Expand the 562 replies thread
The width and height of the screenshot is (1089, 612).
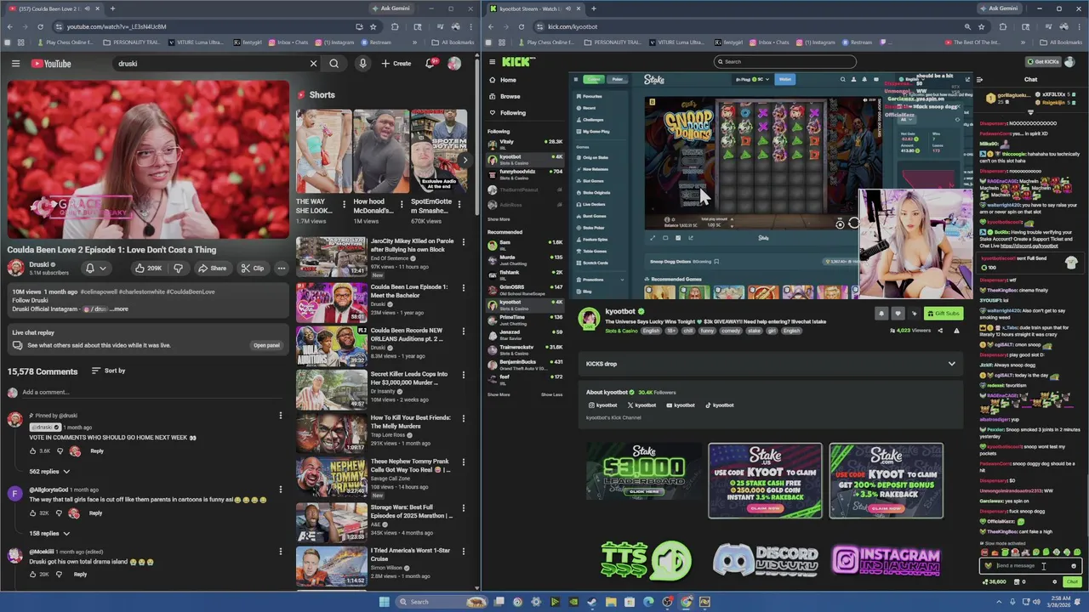49,471
